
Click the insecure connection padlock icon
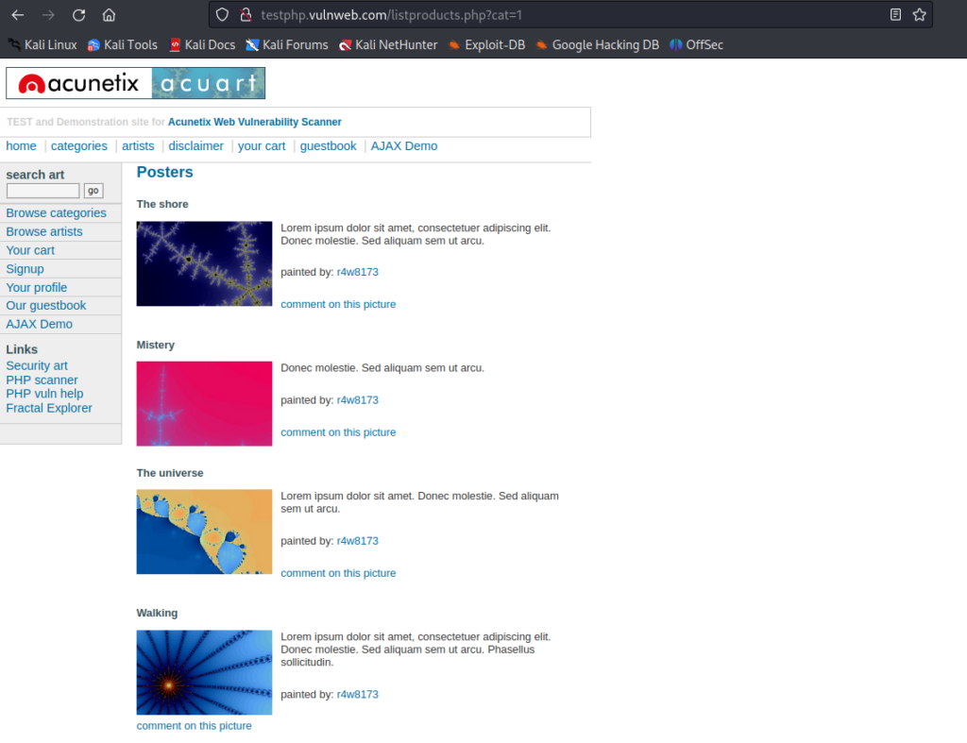coord(246,15)
